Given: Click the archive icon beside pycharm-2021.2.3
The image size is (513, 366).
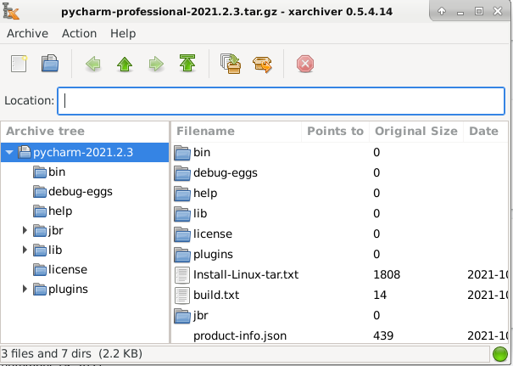Looking at the screenshot, I should (x=25, y=152).
